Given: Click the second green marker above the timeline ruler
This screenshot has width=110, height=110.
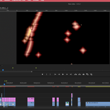Looking at the screenshot, I should pos(7,81).
